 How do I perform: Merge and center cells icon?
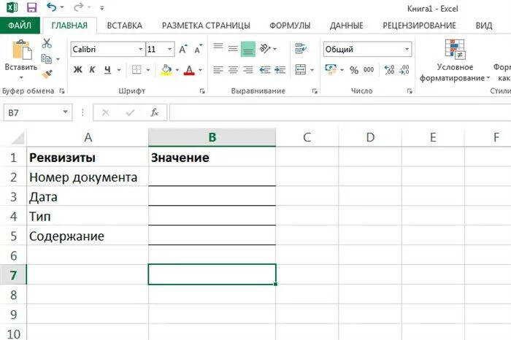point(301,69)
